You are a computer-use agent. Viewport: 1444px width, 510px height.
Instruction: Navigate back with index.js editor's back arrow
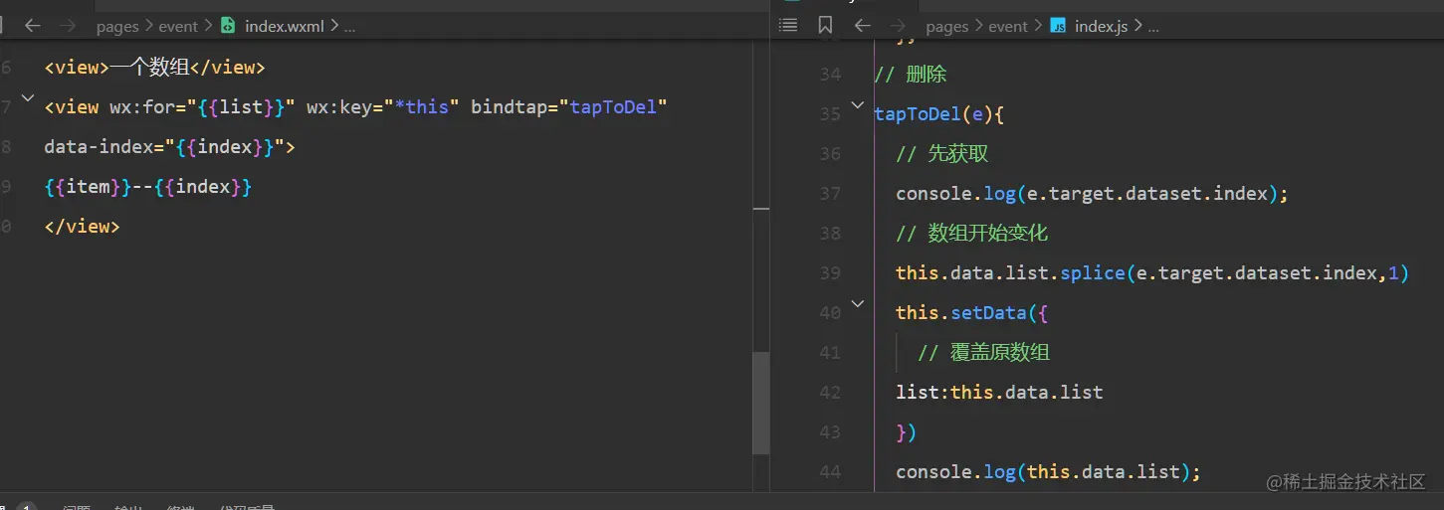click(x=863, y=26)
